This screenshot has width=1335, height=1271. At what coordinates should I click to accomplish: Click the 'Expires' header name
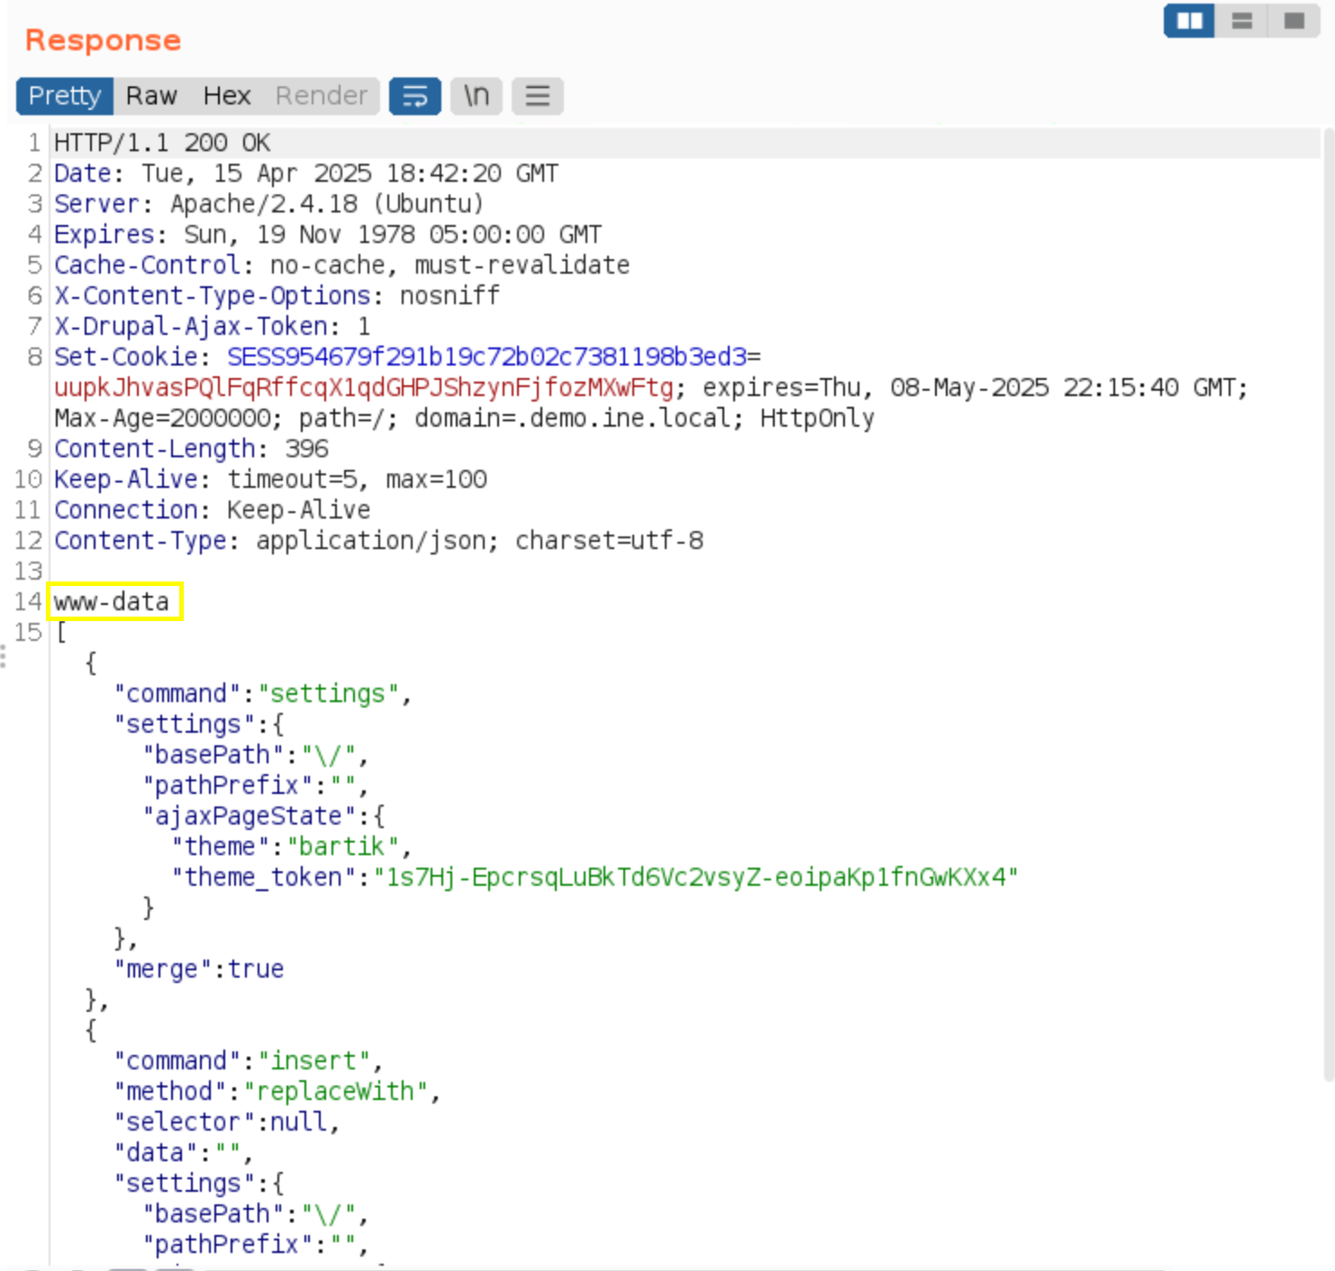click(x=104, y=234)
